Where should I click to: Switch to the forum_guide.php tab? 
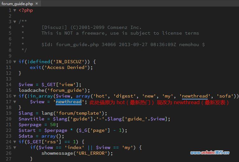tap(17, 3)
